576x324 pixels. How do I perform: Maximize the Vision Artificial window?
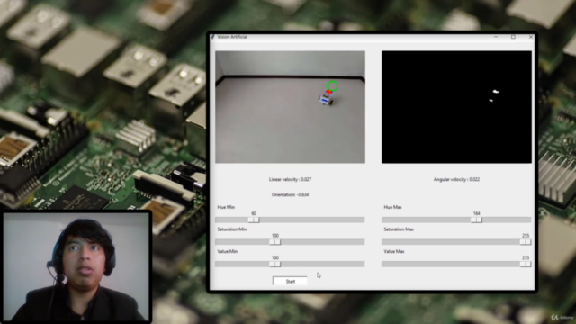coord(513,37)
